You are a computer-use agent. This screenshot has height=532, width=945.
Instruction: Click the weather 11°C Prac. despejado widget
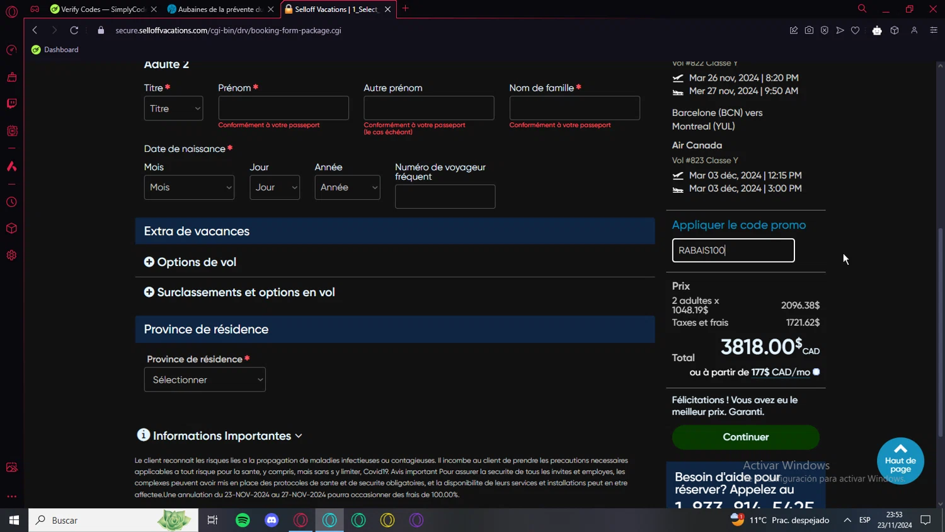(780, 520)
